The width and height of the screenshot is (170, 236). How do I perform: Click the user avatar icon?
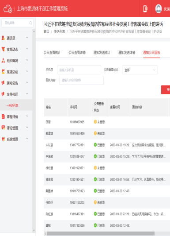pos(159,9)
